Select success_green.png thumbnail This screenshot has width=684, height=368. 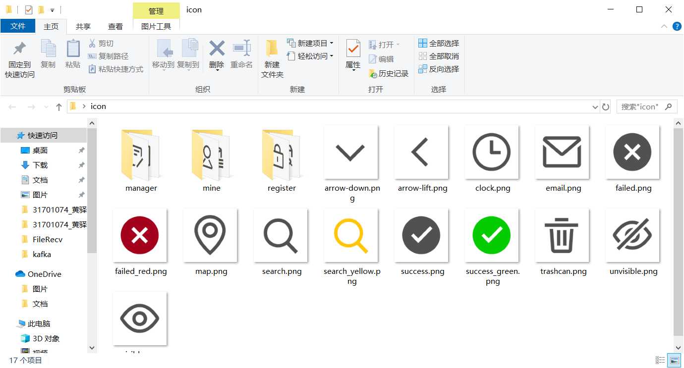pos(492,235)
